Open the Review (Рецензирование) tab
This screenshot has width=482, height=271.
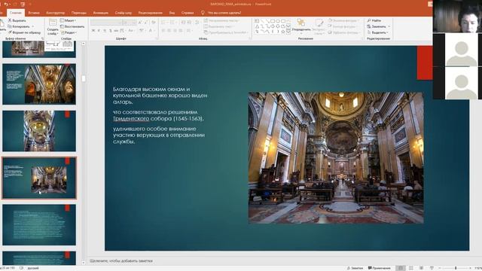(x=151, y=13)
